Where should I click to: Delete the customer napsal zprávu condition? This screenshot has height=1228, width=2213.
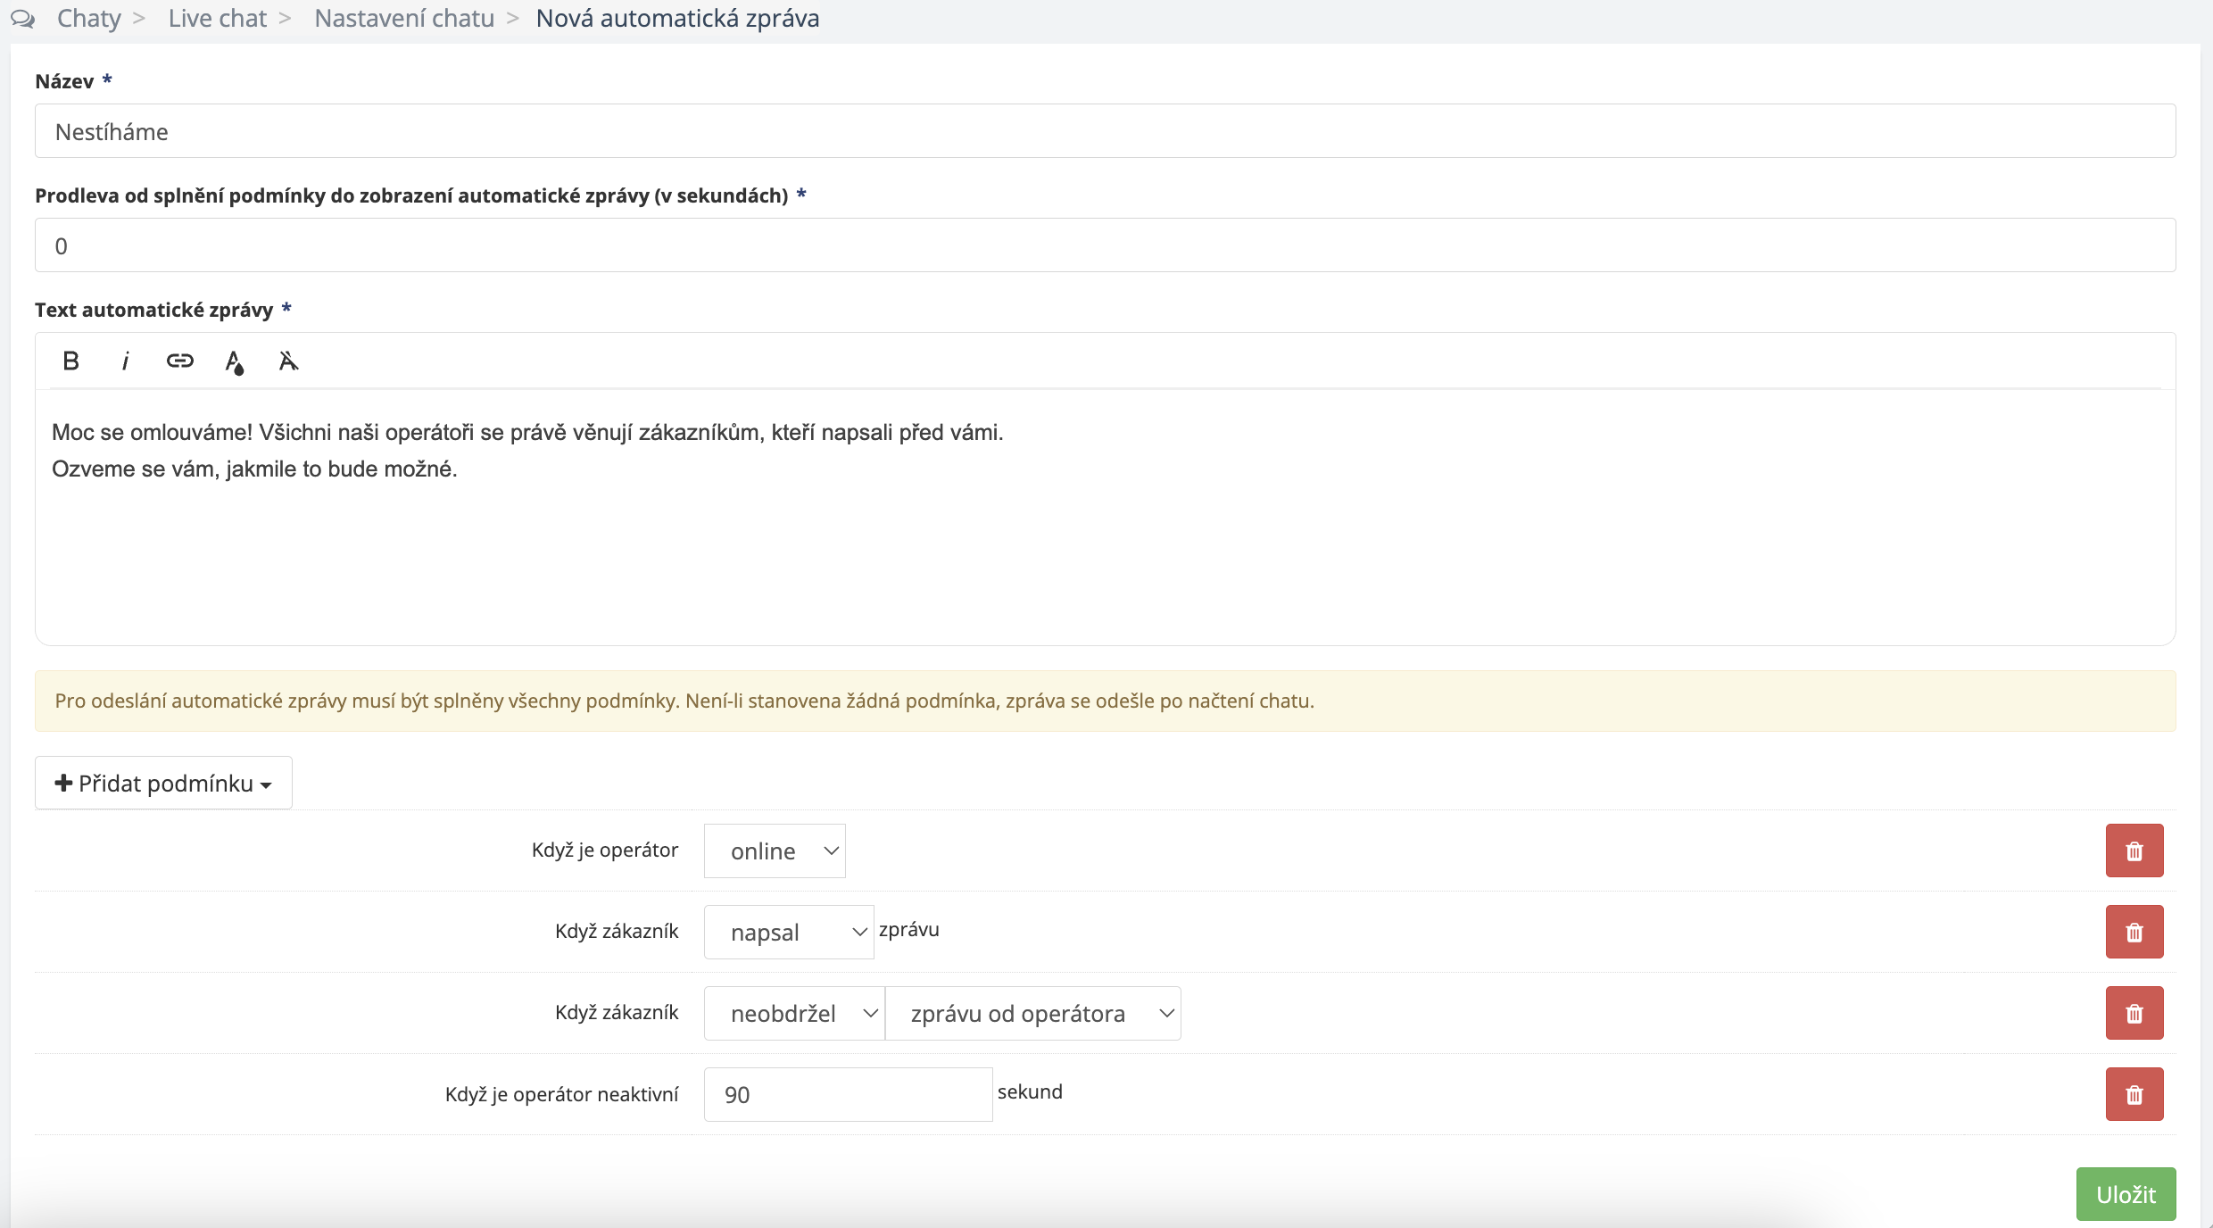(x=2134, y=932)
